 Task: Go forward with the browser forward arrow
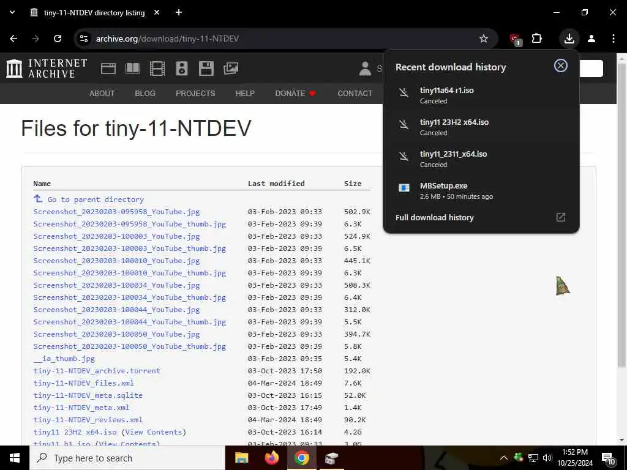coord(36,39)
